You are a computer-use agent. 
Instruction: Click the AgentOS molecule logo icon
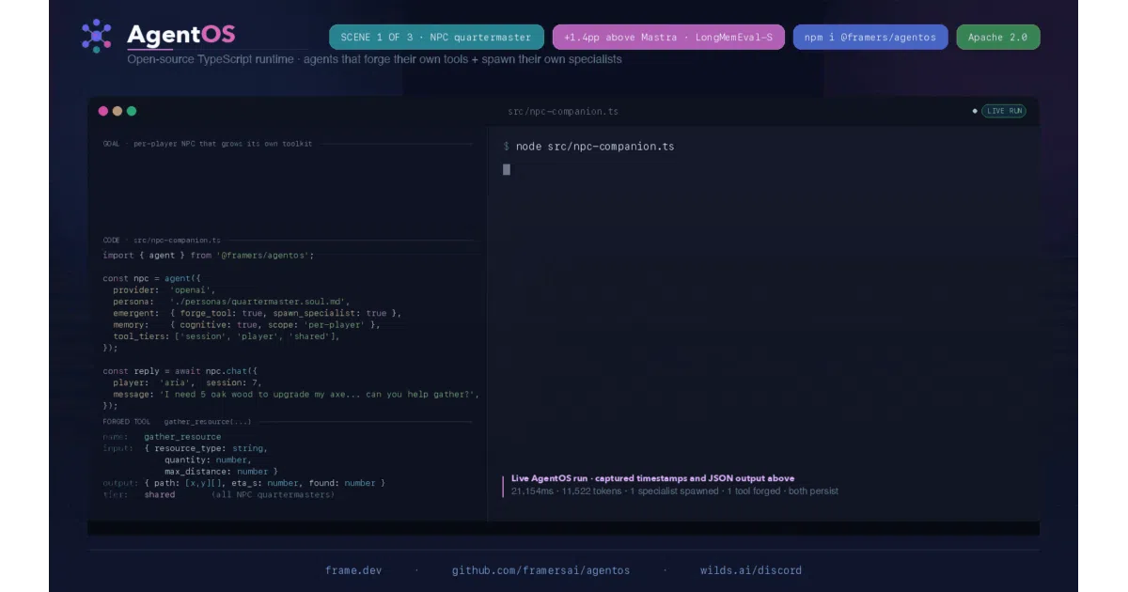(96, 36)
